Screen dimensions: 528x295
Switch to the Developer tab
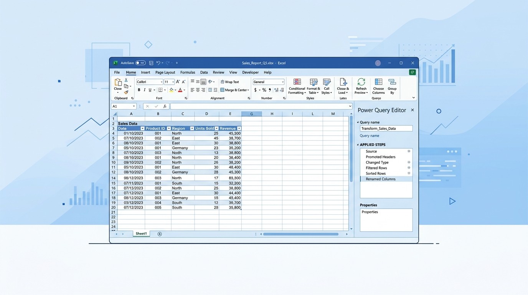point(250,72)
